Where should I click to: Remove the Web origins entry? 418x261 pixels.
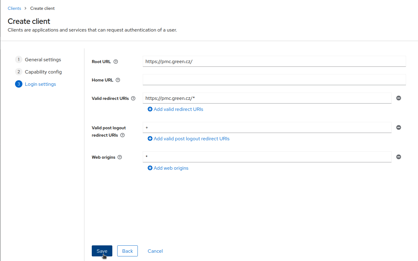click(x=399, y=157)
